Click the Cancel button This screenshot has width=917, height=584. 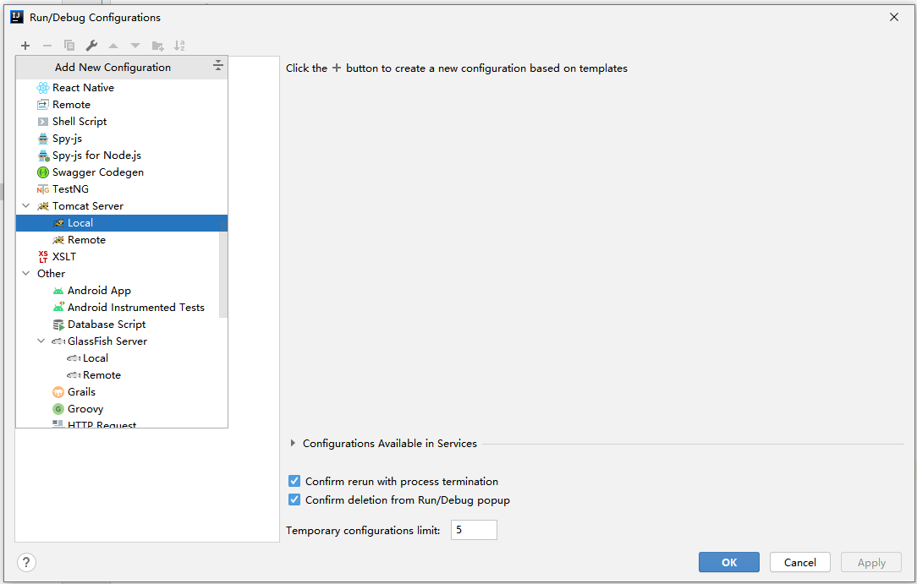tap(800, 562)
